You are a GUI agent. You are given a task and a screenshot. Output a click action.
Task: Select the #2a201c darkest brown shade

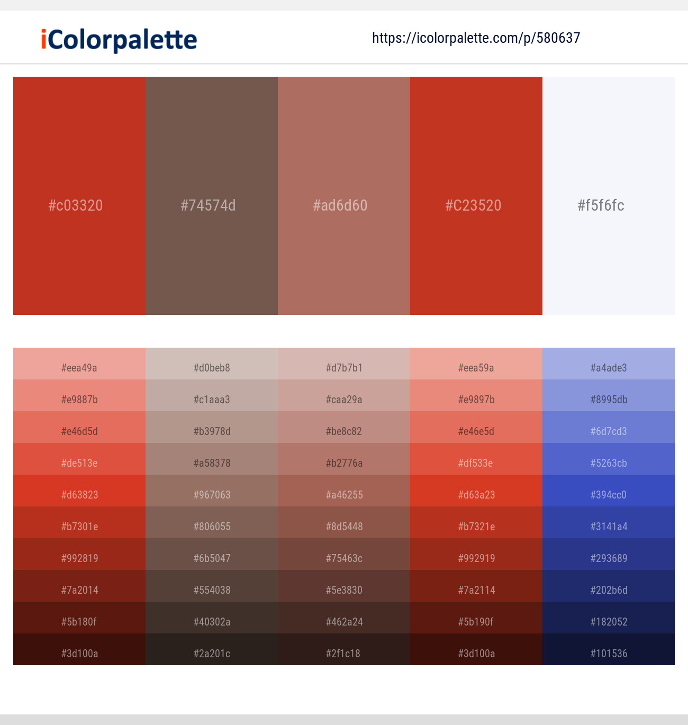point(212,649)
